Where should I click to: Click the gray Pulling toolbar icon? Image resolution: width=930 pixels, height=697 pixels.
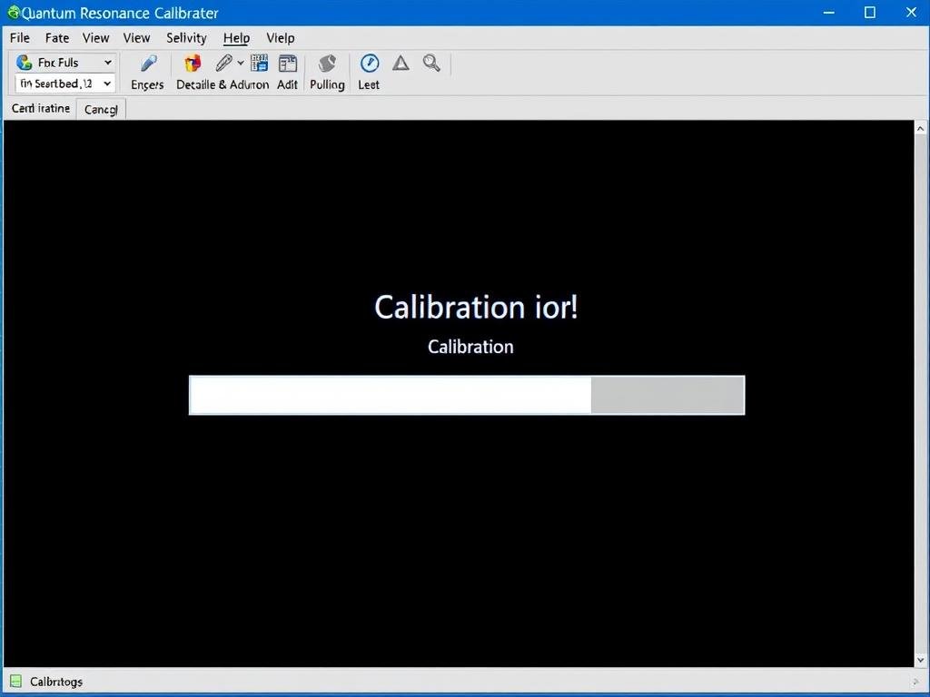[327, 64]
